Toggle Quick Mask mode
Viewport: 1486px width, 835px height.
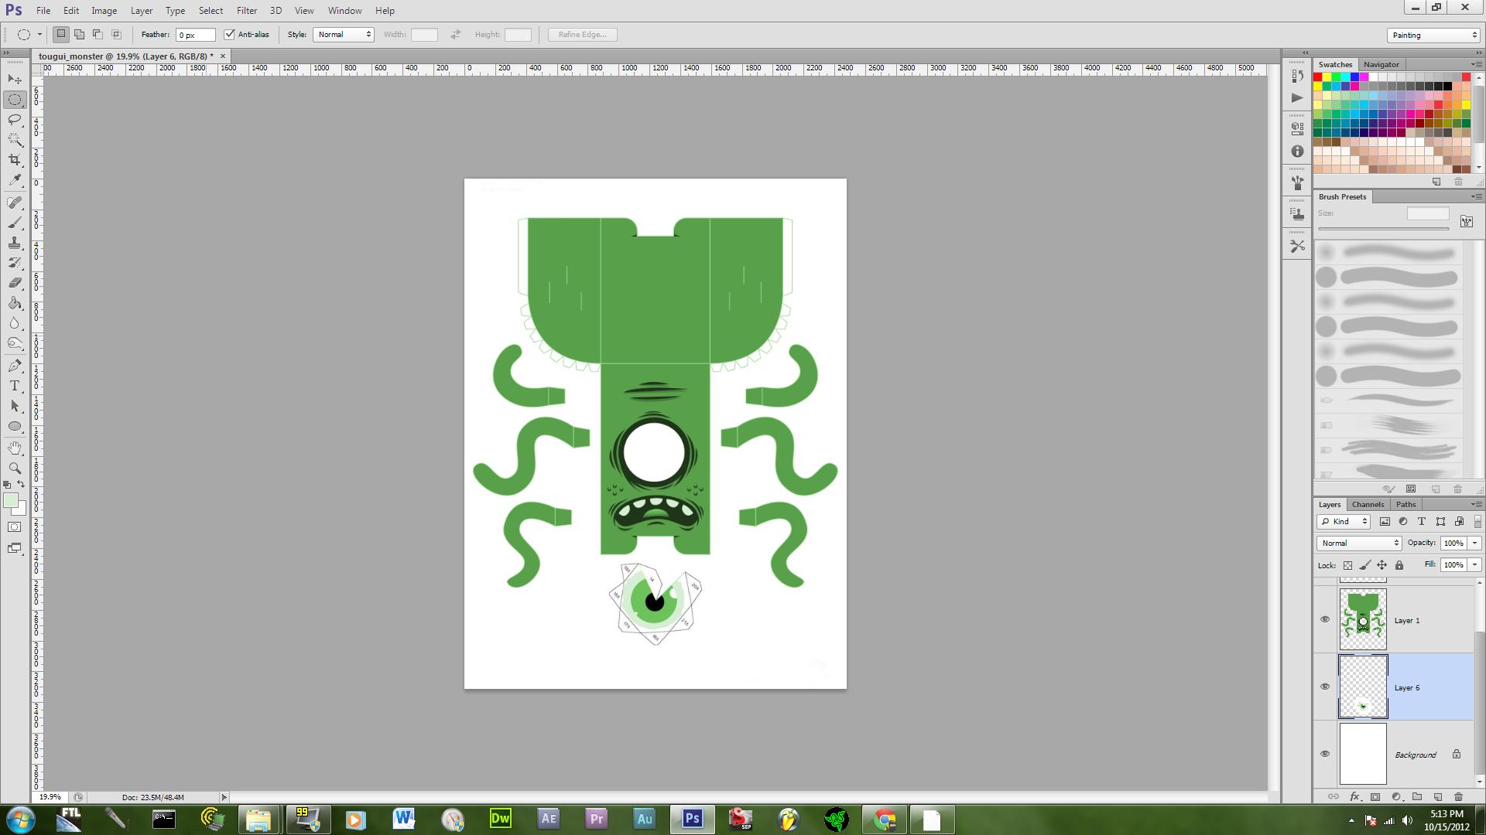click(15, 527)
